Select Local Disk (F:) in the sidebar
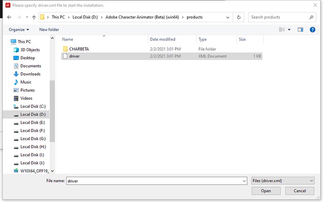The image size is (323, 202). coord(33,130)
